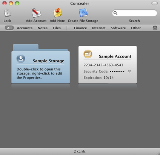
Task: Reveal security code with eye icon
Action: coord(129,71)
